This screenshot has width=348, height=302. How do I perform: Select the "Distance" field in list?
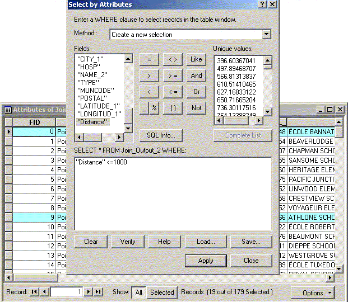coord(93,122)
